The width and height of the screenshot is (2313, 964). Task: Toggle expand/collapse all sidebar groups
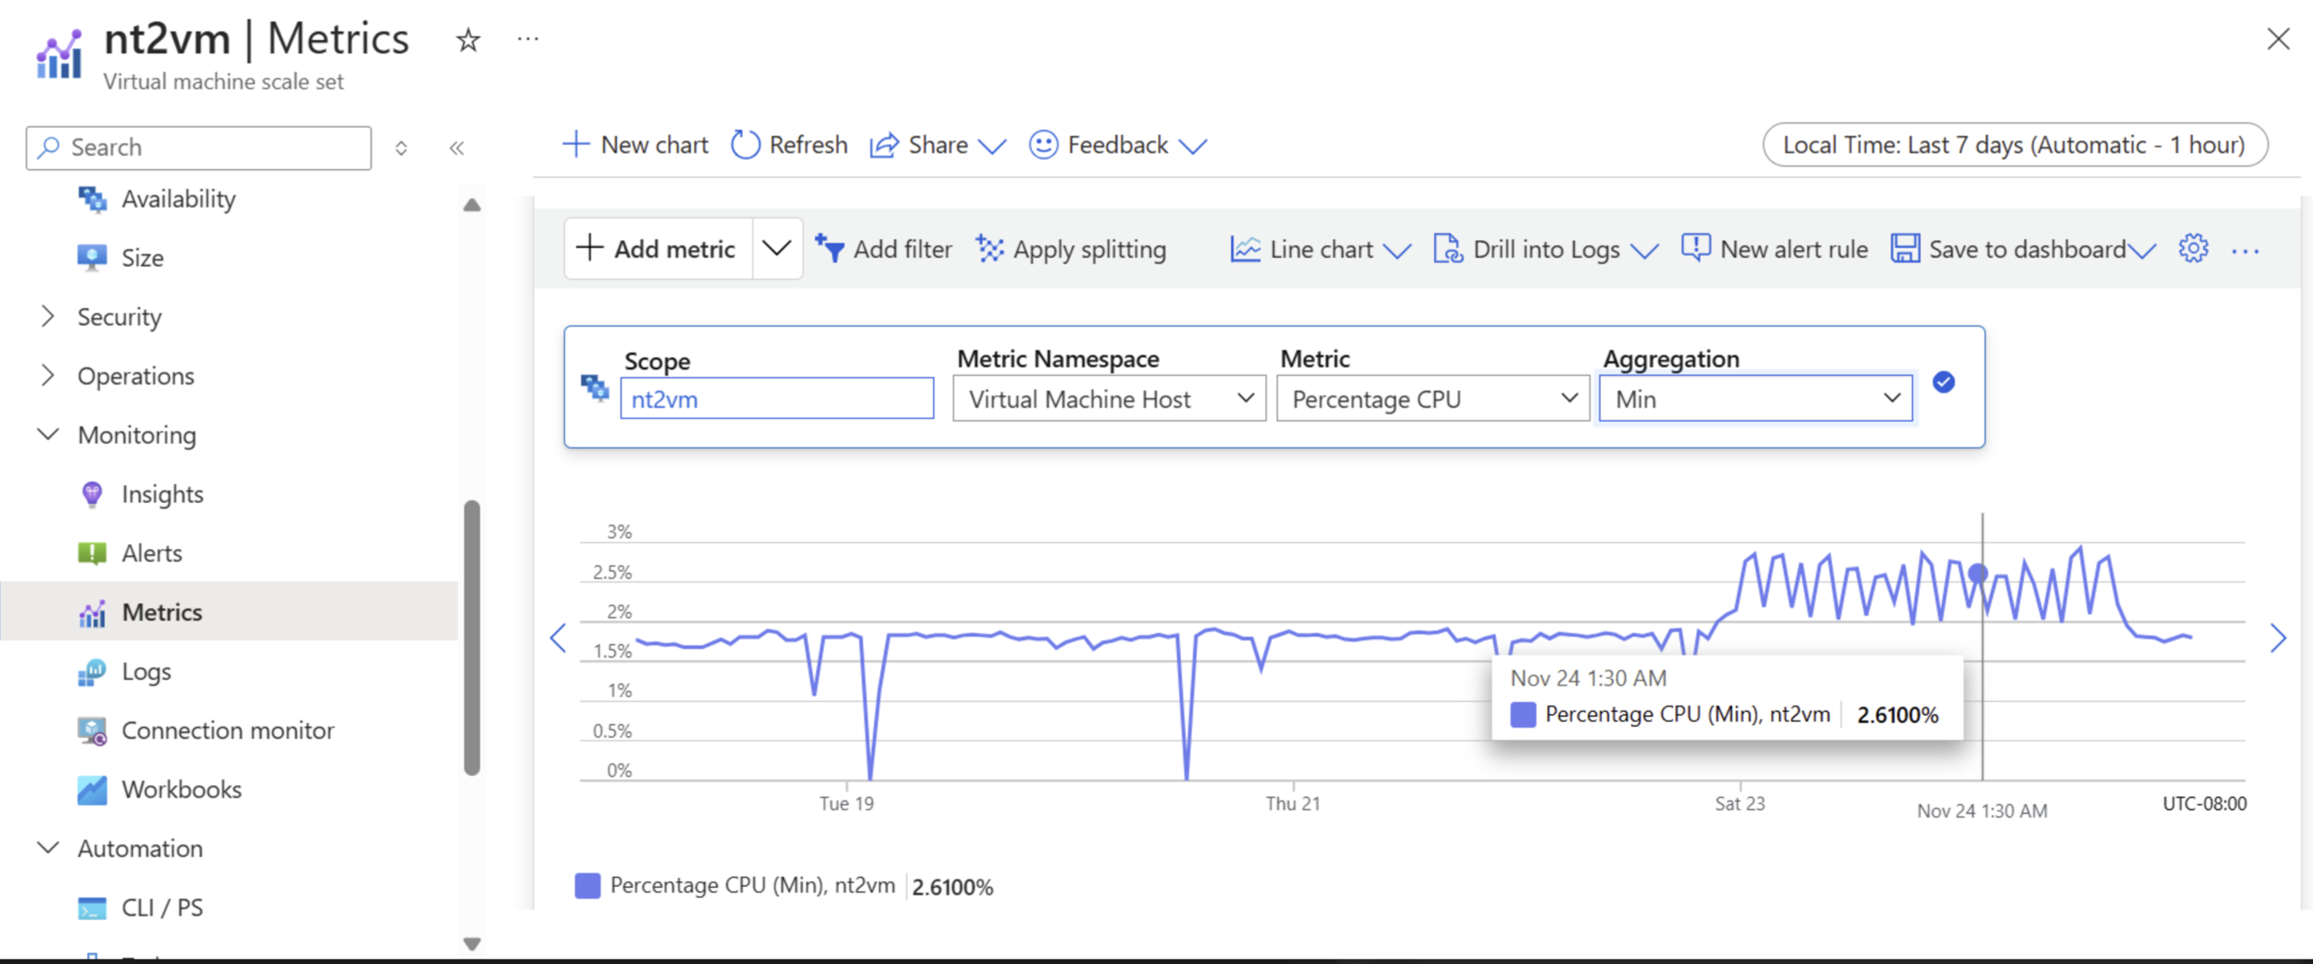pyautogui.click(x=401, y=148)
